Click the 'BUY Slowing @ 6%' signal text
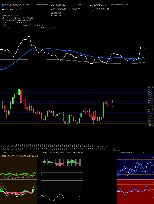Image resolution: width=154 pixels, height=204 pixels. click(x=48, y=28)
